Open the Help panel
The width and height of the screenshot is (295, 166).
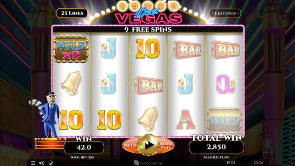pyautogui.click(x=130, y=145)
